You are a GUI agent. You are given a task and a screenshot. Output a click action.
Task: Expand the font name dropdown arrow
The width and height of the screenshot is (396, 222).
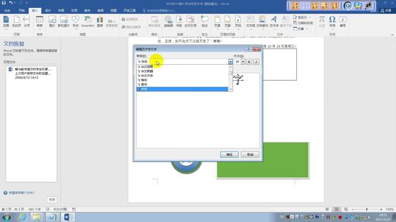[x=230, y=62]
